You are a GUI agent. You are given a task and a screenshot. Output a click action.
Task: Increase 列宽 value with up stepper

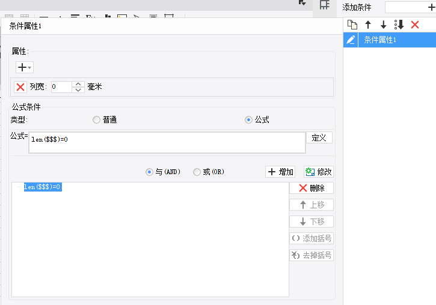78,84
